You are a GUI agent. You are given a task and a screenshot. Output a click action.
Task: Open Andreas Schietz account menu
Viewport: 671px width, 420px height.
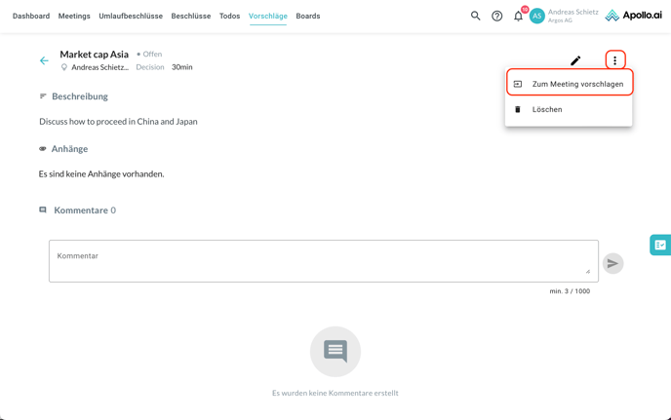[572, 16]
